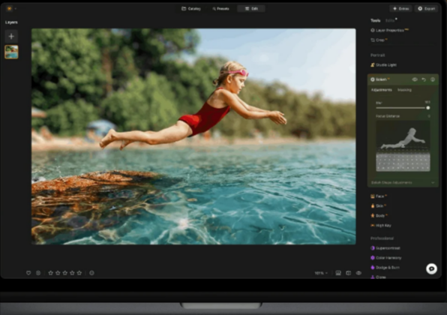Select the Adjustments tab in Bokeh
The height and width of the screenshot is (315, 447).
tap(382, 90)
